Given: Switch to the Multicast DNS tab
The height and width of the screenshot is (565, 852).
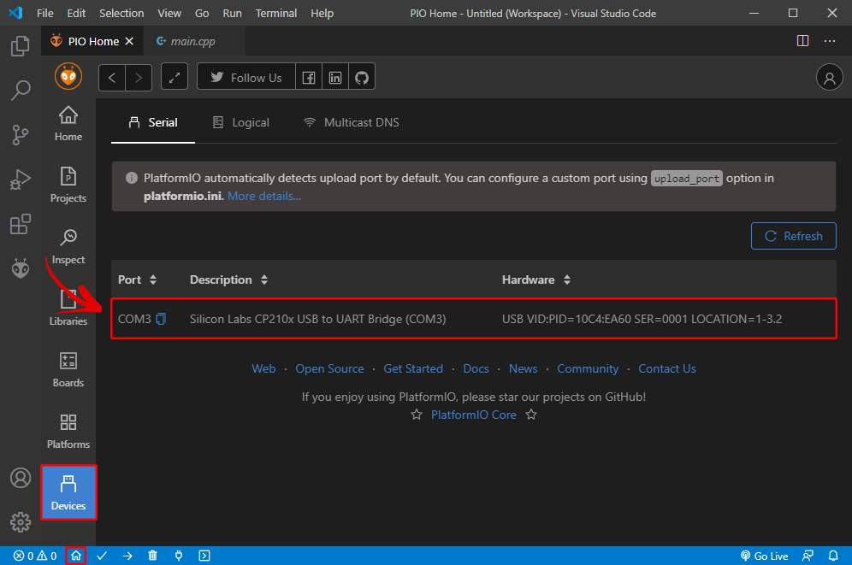Looking at the screenshot, I should click(350, 122).
